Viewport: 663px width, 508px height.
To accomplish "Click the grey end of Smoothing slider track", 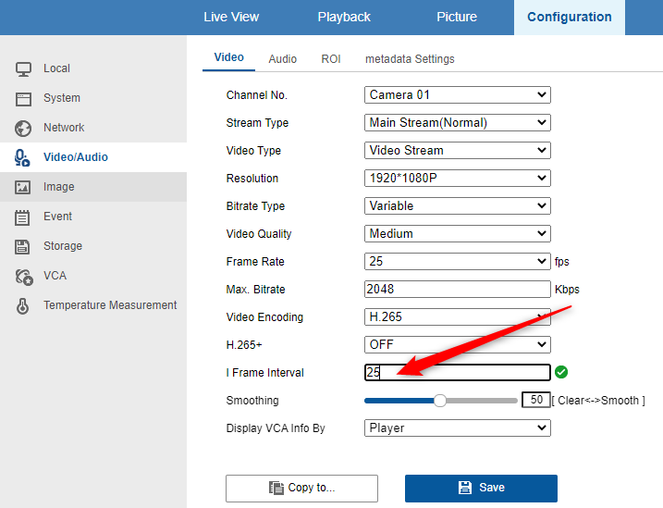I will click(482, 401).
